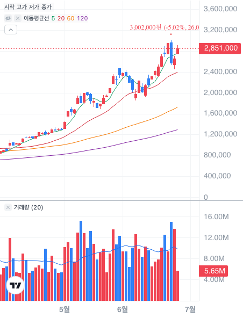Click the 5월 label on the time axis
The width and height of the screenshot is (243, 318).
pos(65,309)
